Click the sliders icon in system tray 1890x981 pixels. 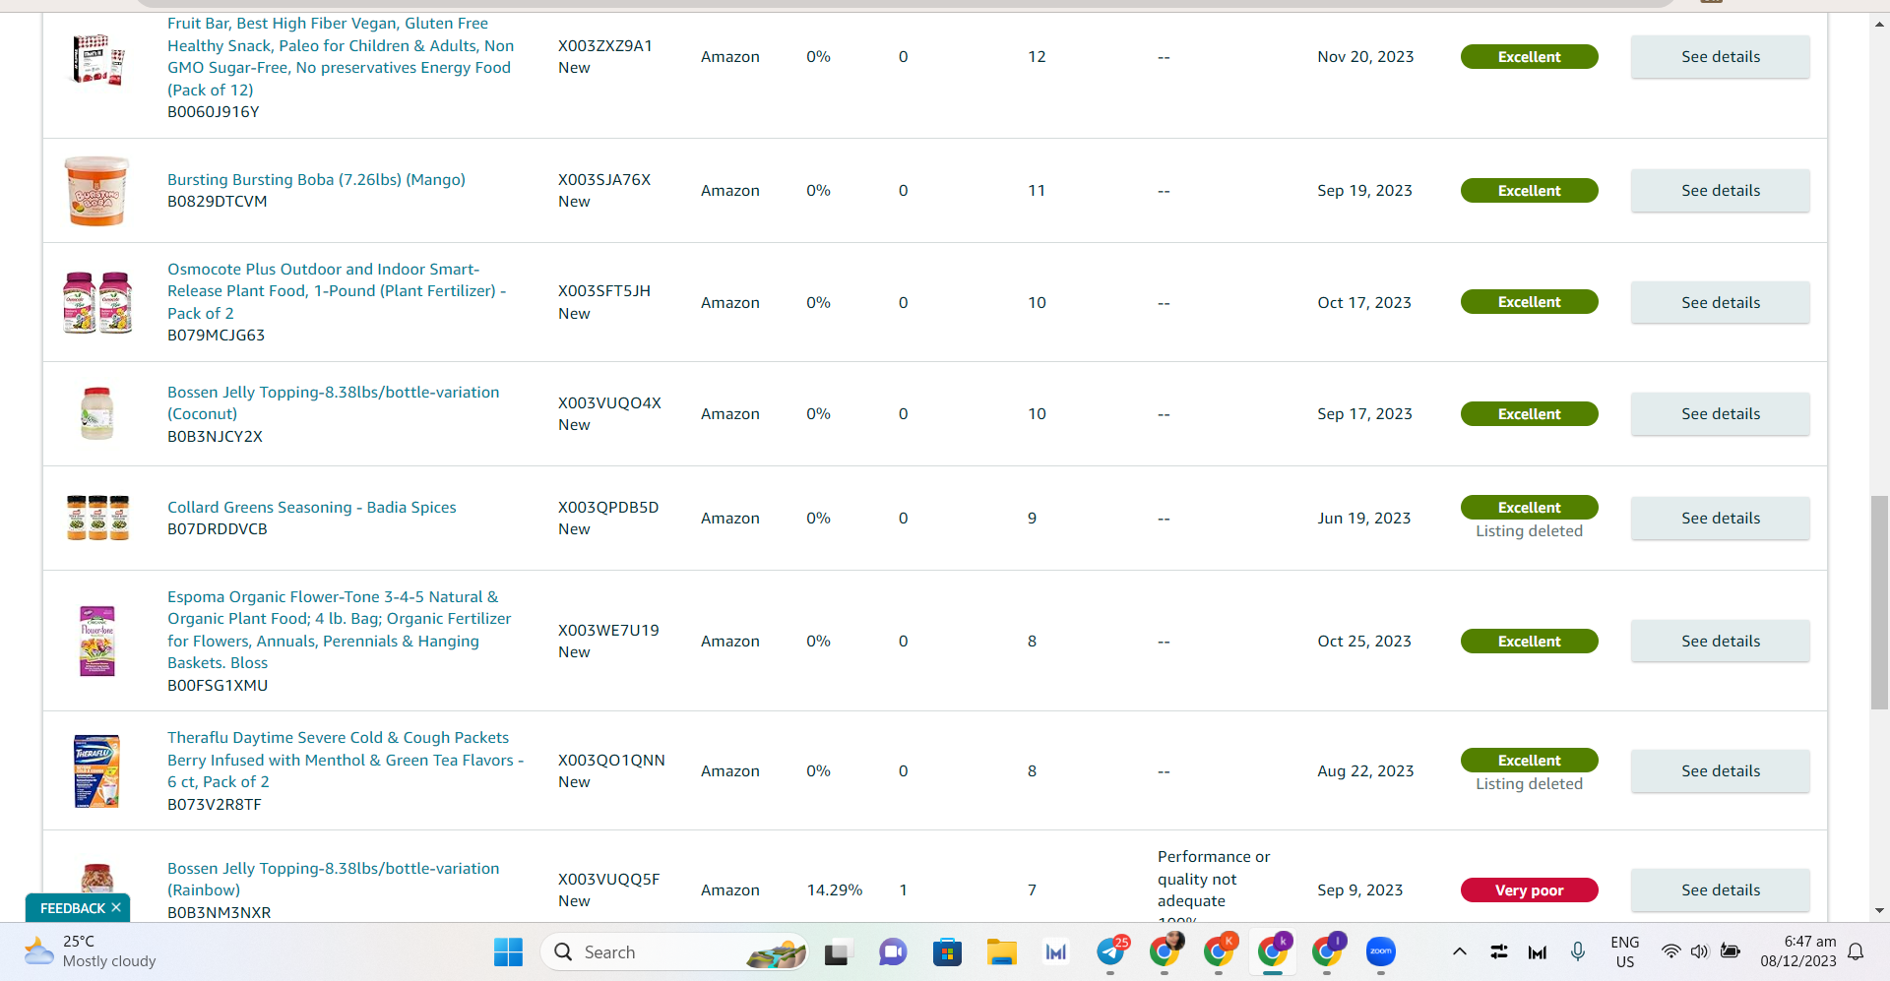tap(1498, 951)
